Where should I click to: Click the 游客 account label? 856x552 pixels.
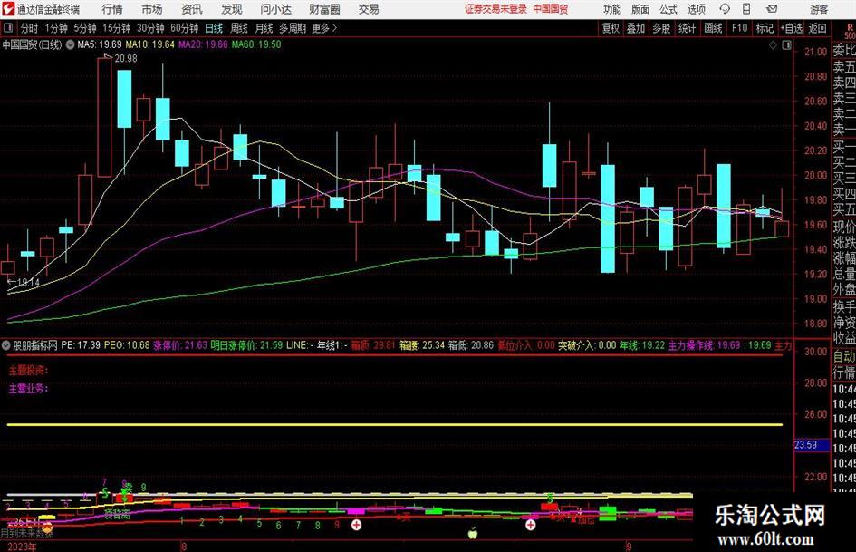point(819,9)
